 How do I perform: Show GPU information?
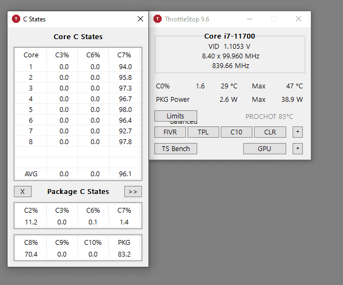(x=264, y=148)
